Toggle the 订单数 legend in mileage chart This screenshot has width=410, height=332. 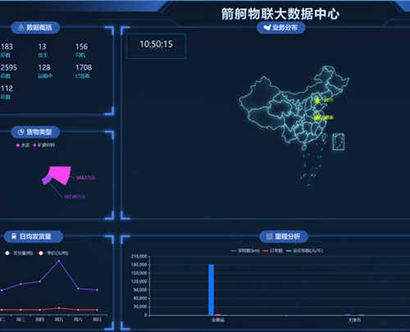click(273, 251)
